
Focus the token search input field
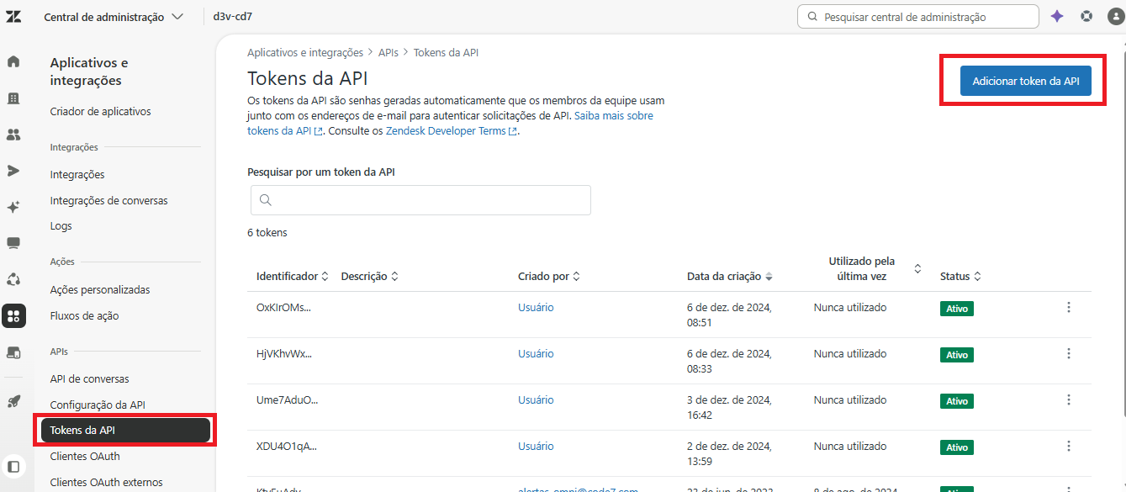[x=420, y=200]
